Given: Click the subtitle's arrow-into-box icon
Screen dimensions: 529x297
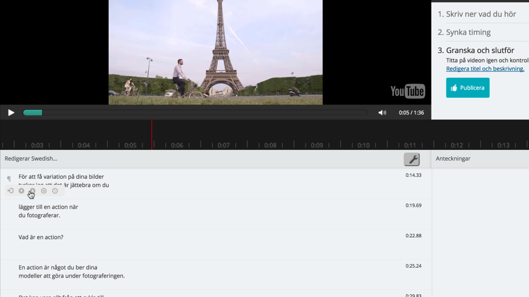Looking at the screenshot, I should (x=10, y=191).
